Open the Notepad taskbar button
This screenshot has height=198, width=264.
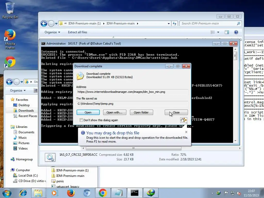(x=119, y=193)
